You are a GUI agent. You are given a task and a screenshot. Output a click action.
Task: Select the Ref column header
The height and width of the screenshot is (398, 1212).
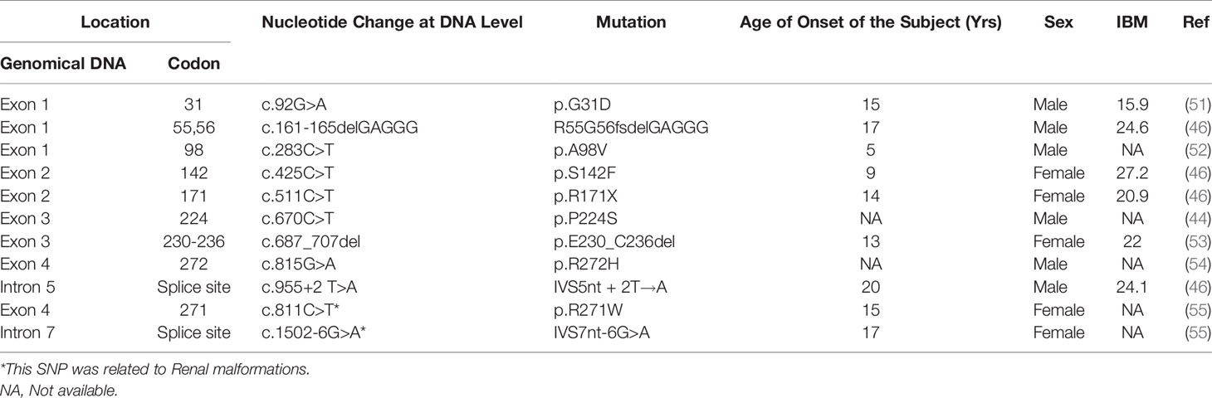[x=1196, y=23]
